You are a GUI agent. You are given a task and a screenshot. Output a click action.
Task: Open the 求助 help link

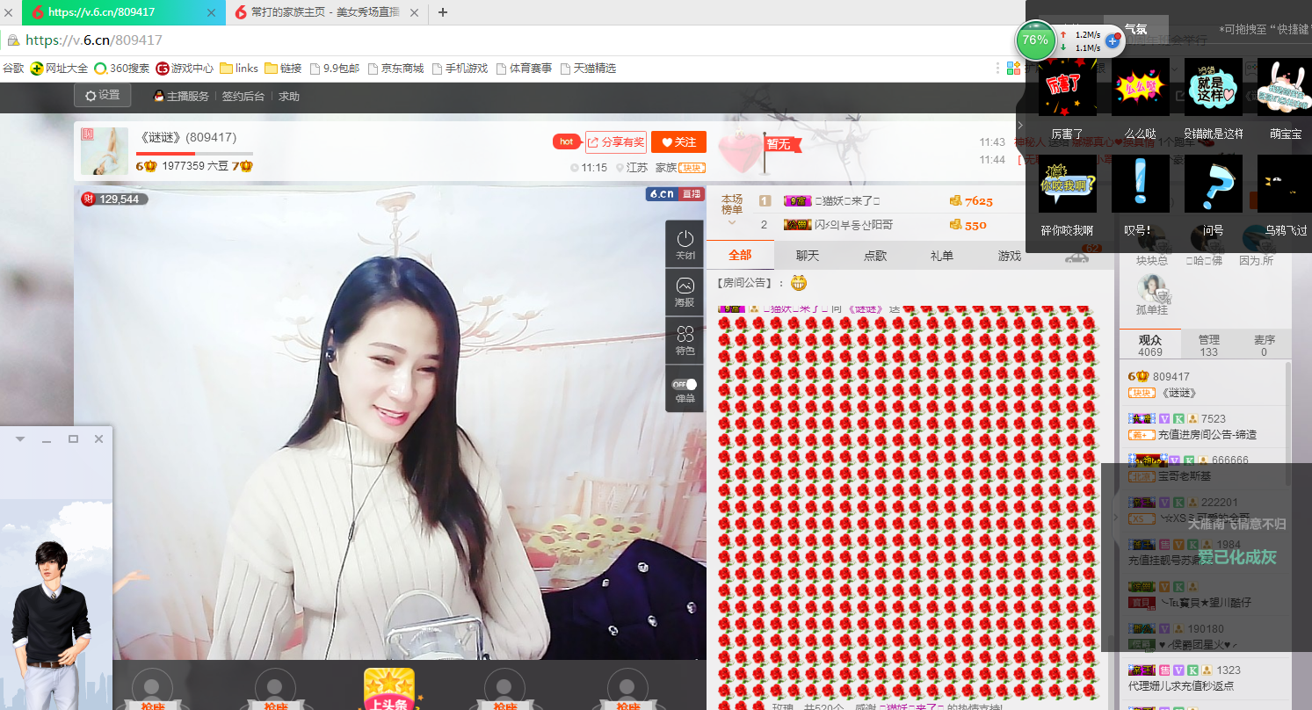[x=289, y=97]
